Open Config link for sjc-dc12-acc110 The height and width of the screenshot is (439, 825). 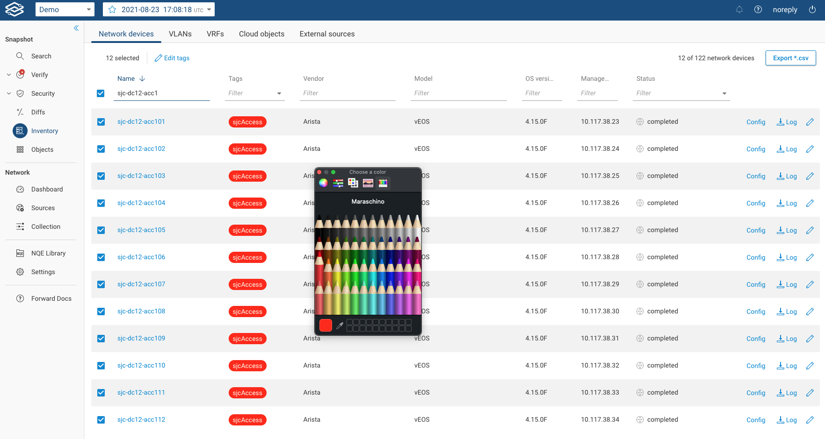[755, 366]
